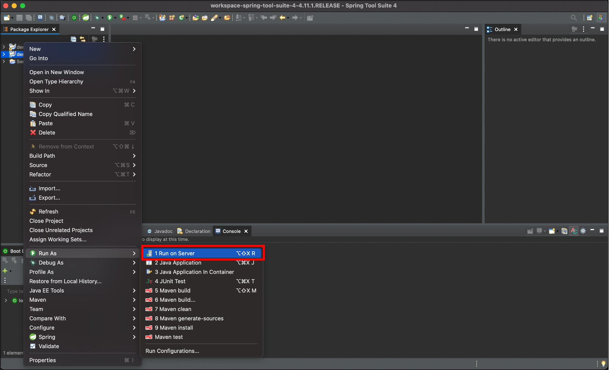
Task: Click Delete in context menu
Action: click(x=82, y=132)
